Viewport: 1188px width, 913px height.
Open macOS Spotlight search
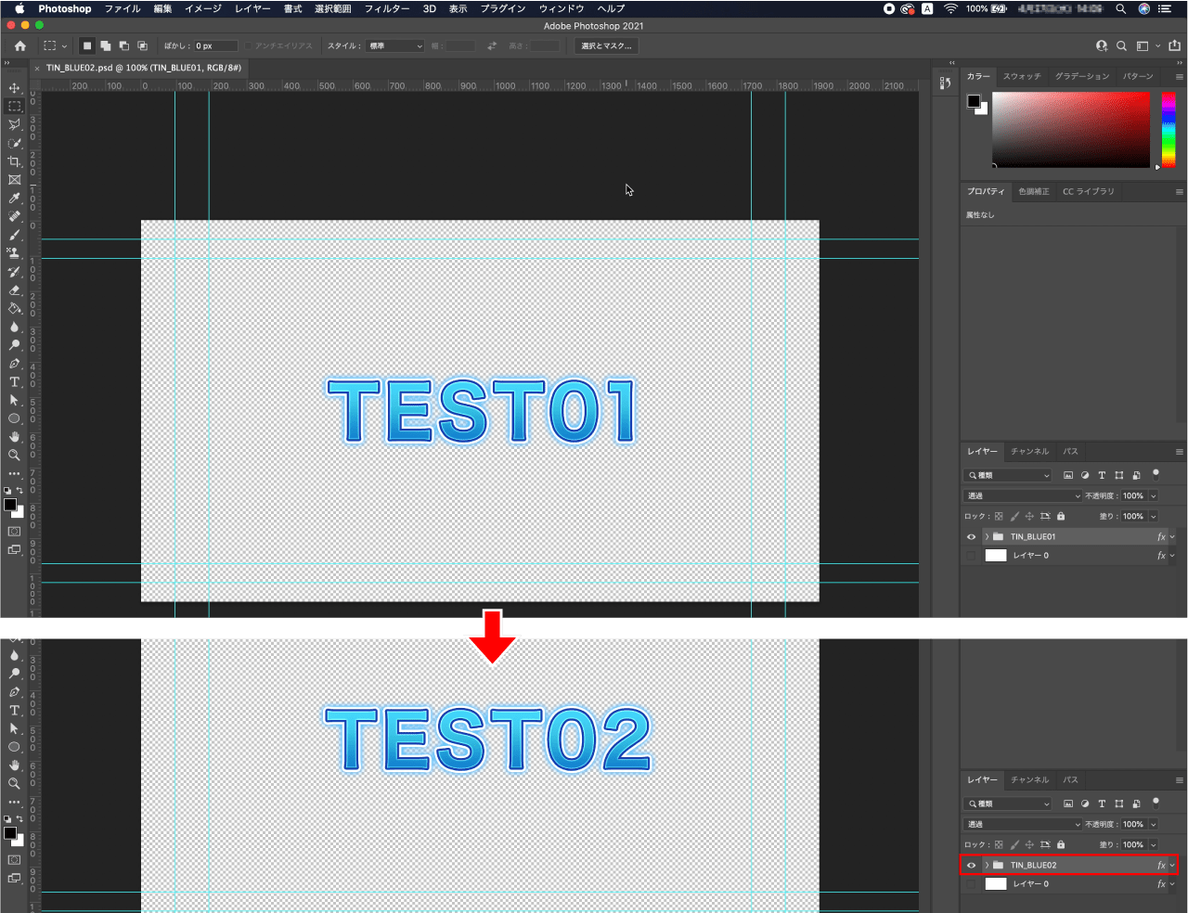1120,8
